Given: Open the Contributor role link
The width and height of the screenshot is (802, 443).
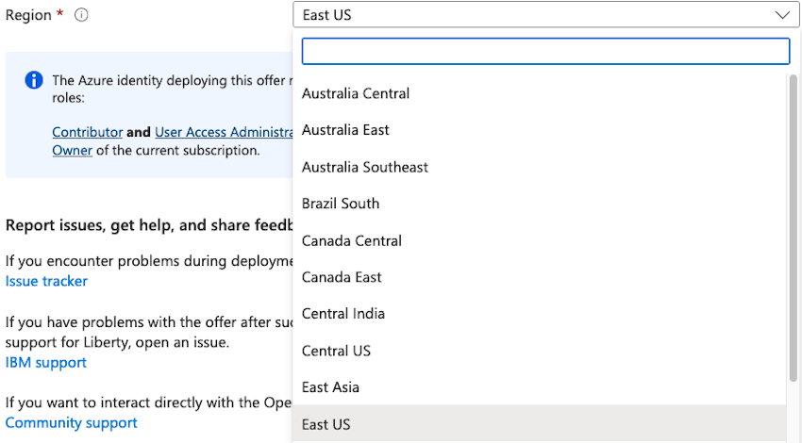Looking at the screenshot, I should tap(87, 133).
